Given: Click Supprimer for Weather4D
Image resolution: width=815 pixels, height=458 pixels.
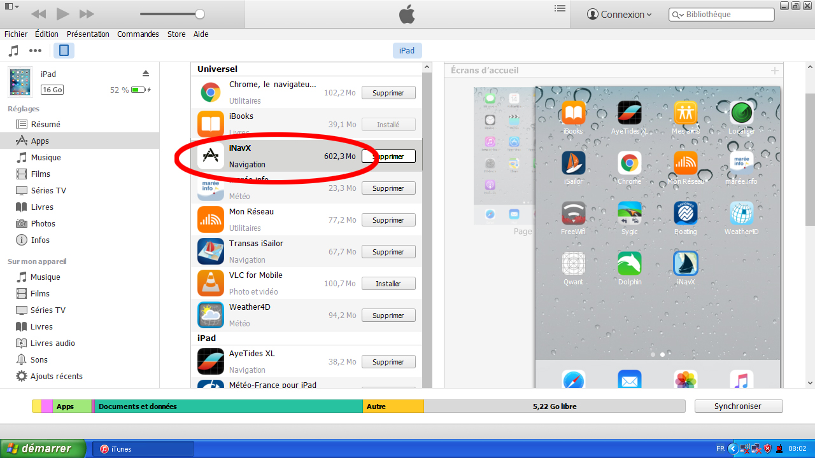Looking at the screenshot, I should click(388, 316).
